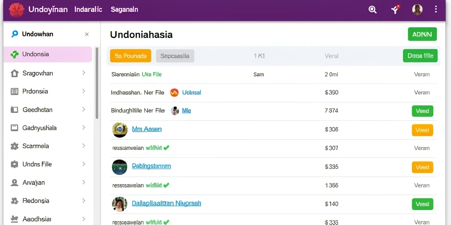The height and width of the screenshot is (225, 451).
Task: Click the Sam cell in first row
Action: pos(259,74)
